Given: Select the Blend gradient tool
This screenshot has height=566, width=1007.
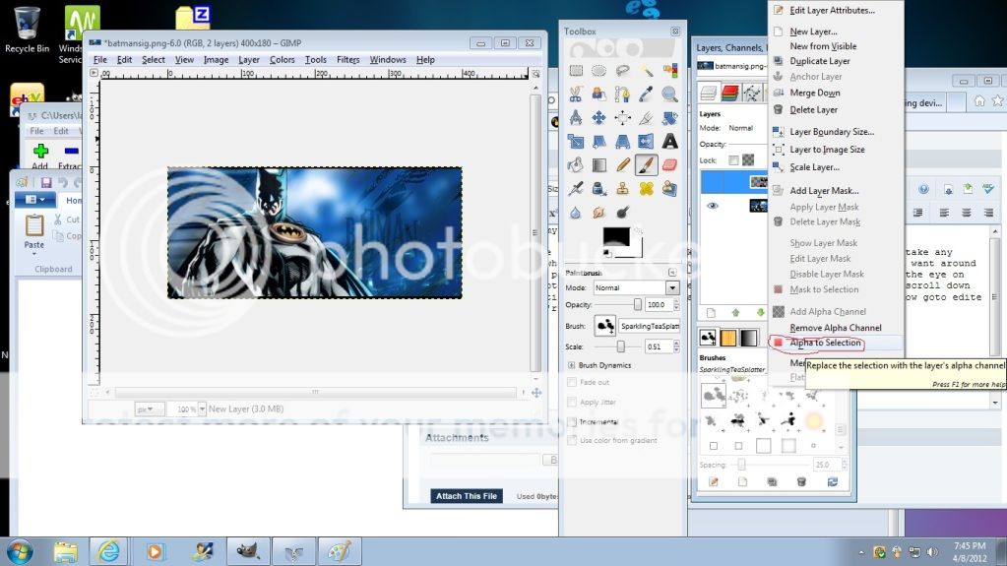Looking at the screenshot, I should tap(598, 165).
